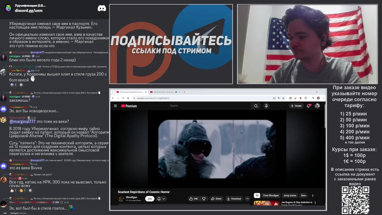Viewport: 382px width, 215px height.
Task: Open the YouTube account avatar menu
Action: [317, 106]
